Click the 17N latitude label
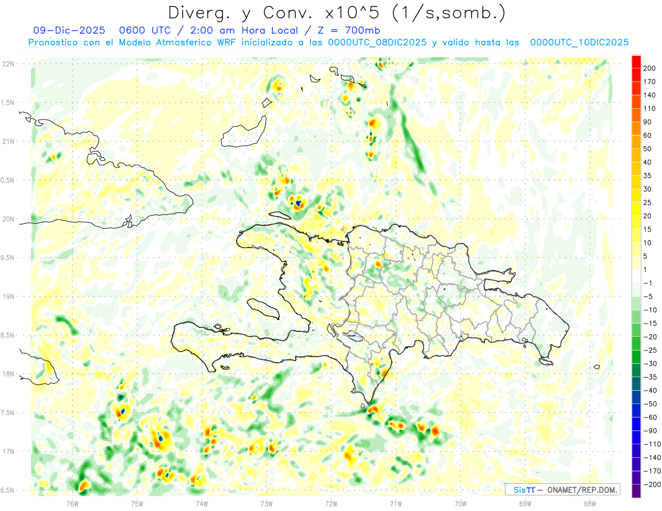The width and height of the screenshot is (662, 511). (8, 451)
